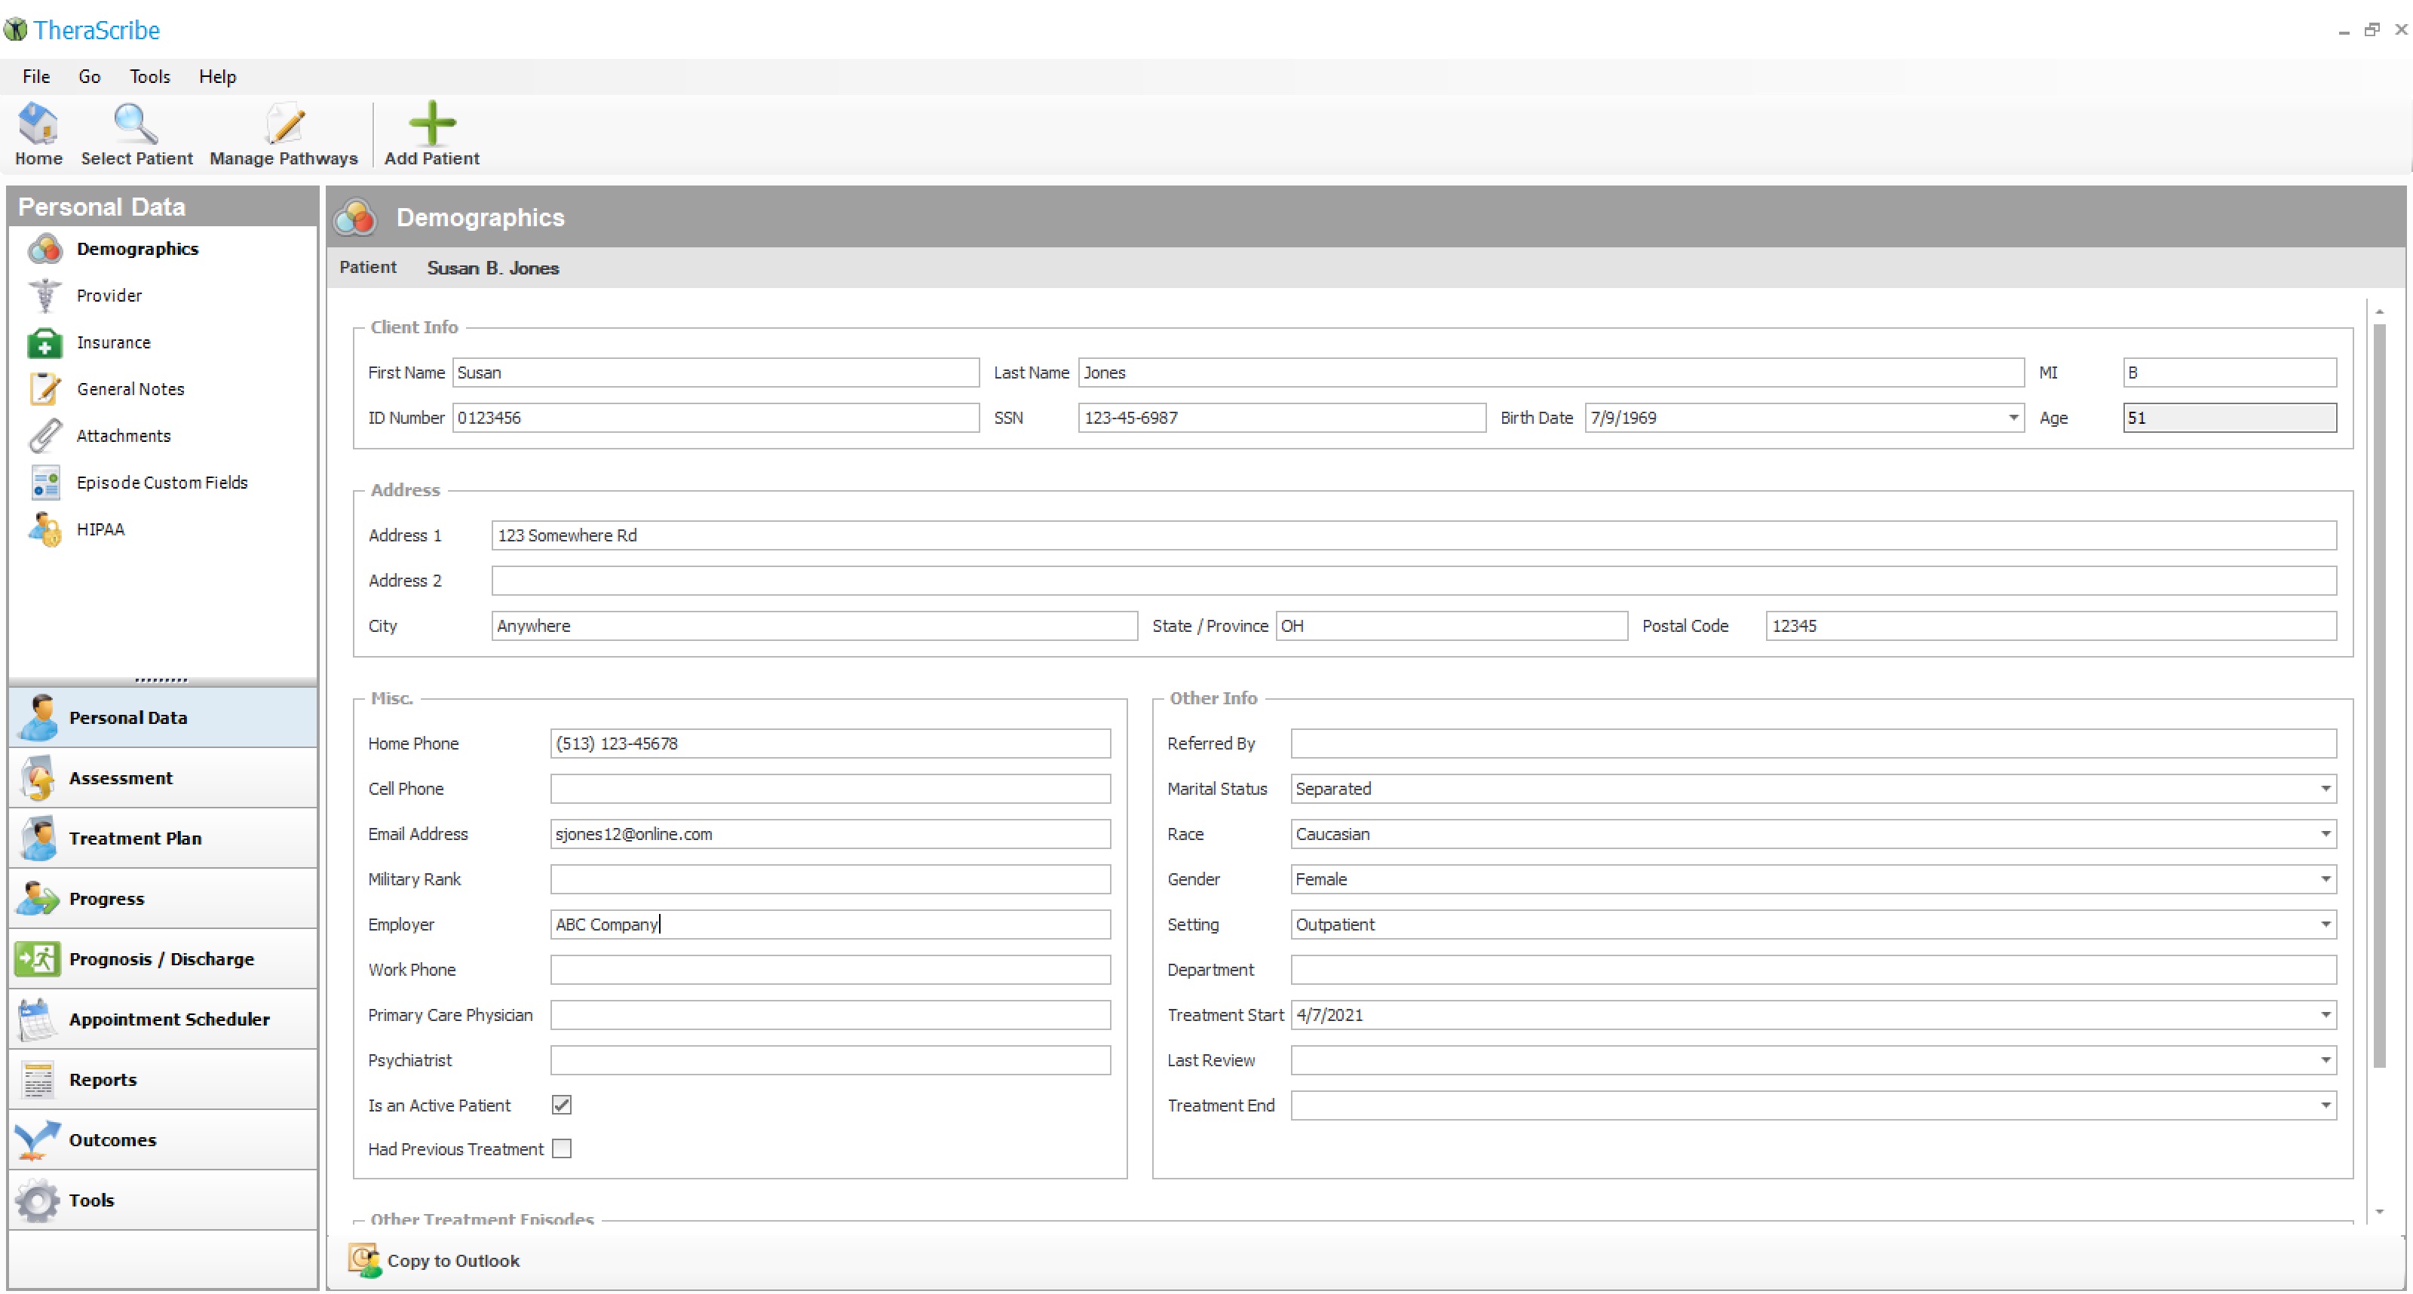This screenshot has height=1294, width=2413.
Task: Uncheck Is an Active Patient checkbox
Action: 561,1105
